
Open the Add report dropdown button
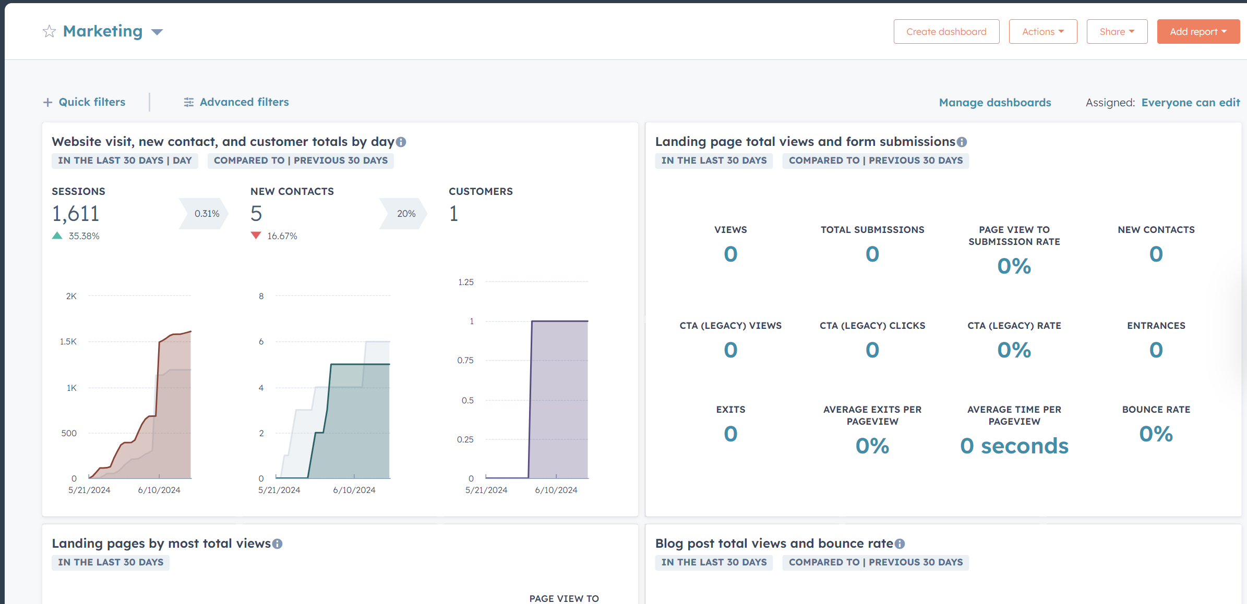click(x=1198, y=32)
